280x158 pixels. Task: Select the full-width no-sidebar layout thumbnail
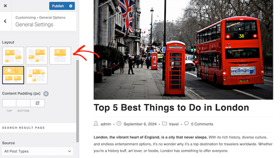pos(60,56)
